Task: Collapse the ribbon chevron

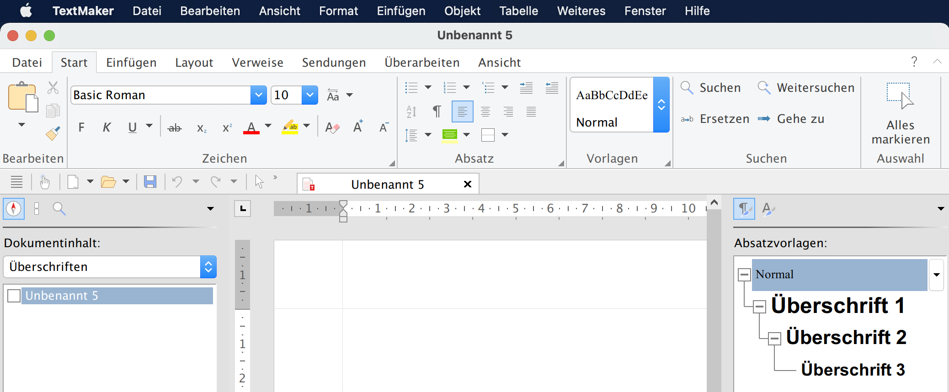Action: [x=937, y=62]
